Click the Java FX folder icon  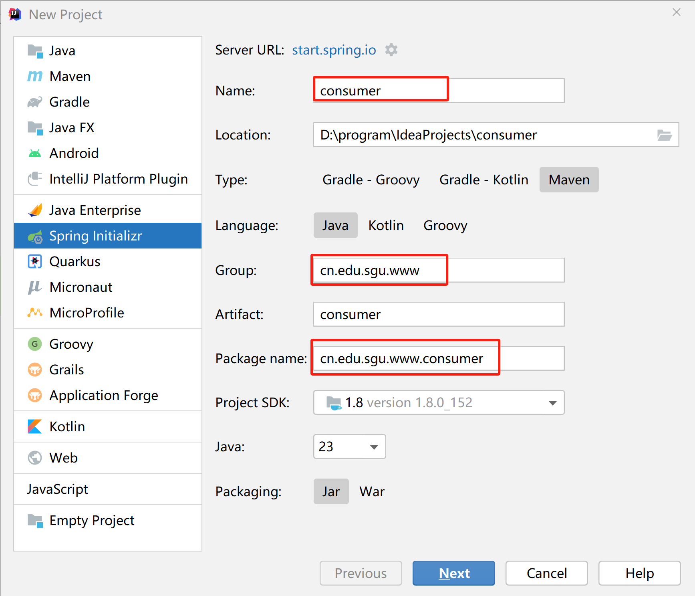tap(35, 128)
